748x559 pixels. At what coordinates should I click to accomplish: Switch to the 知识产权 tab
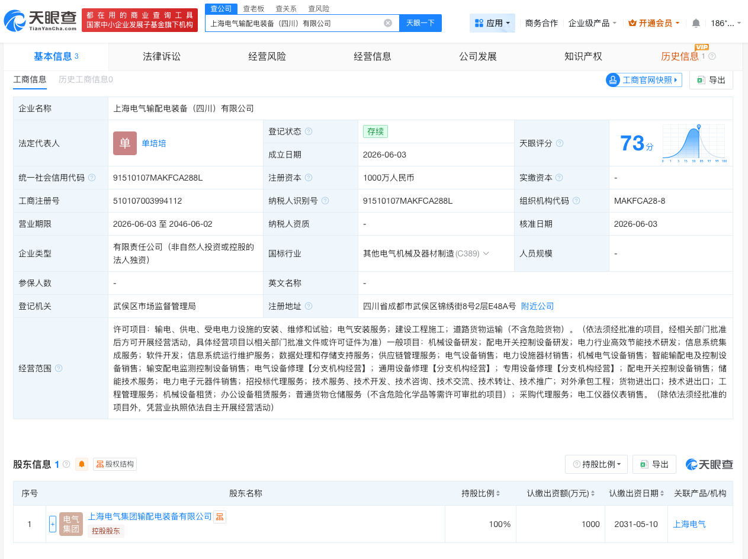pyautogui.click(x=583, y=56)
